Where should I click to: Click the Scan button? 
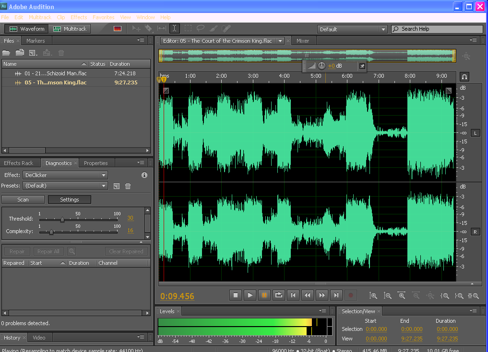click(23, 199)
